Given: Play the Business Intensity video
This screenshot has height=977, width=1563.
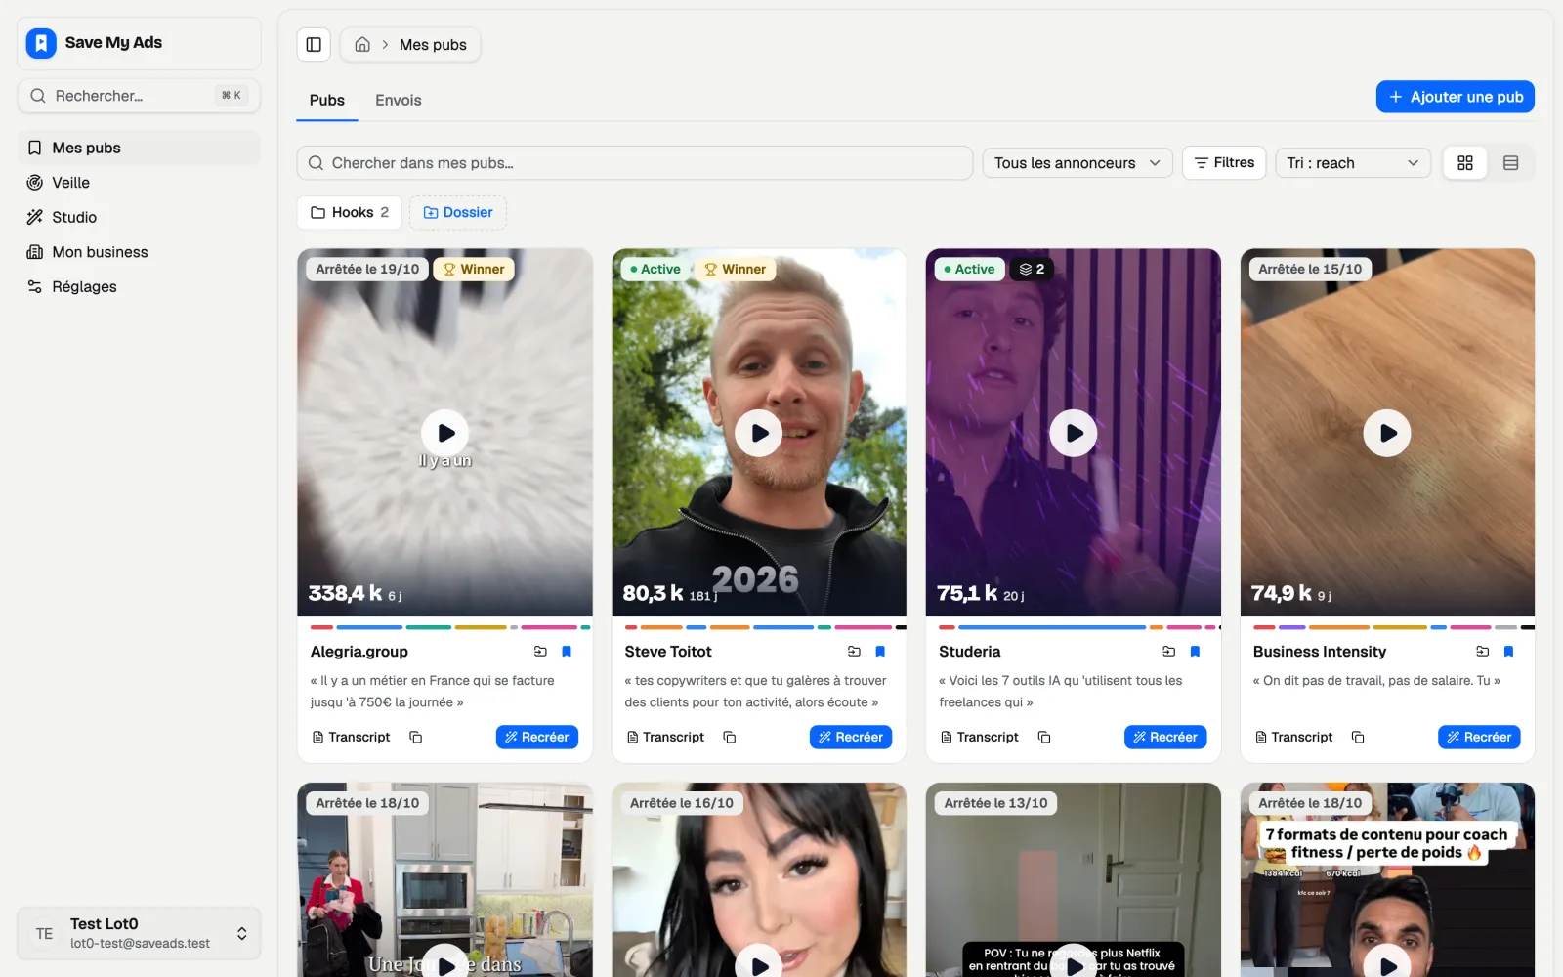Looking at the screenshot, I should pyautogui.click(x=1387, y=433).
